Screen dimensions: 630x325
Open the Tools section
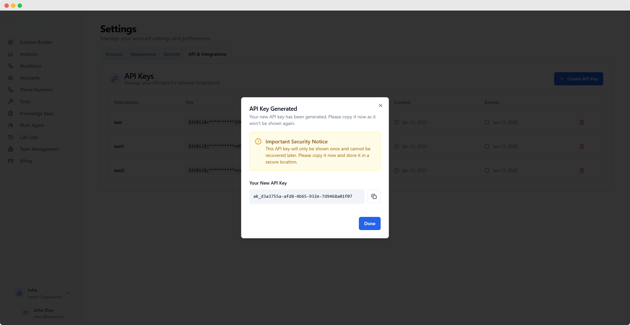[24, 101]
